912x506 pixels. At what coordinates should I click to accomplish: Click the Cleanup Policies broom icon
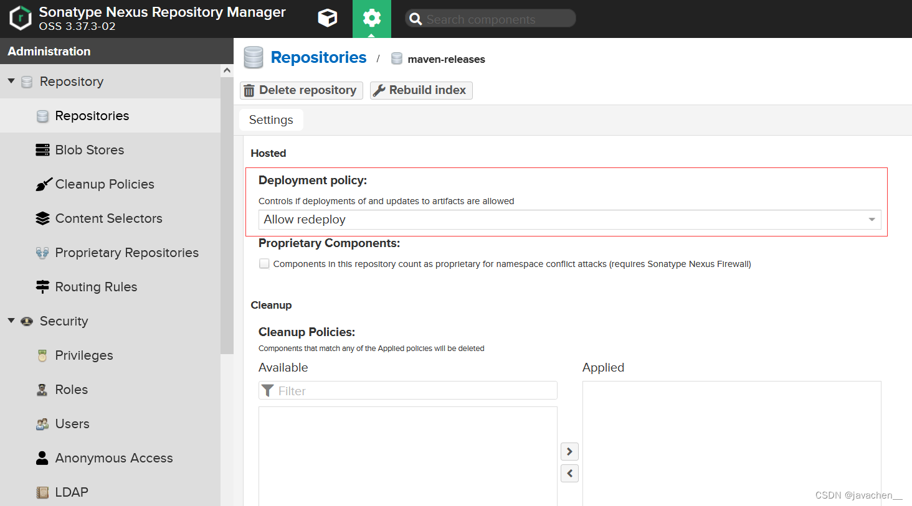pos(43,184)
